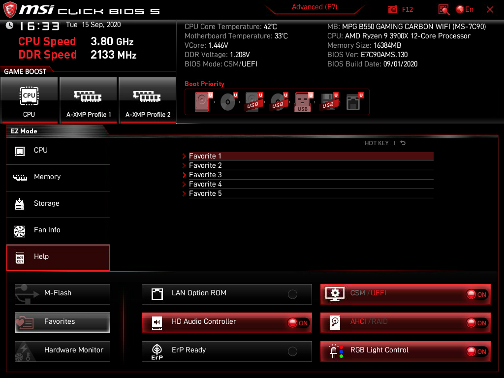
Task: Open the M-Flash utility
Action: pyautogui.click(x=63, y=294)
